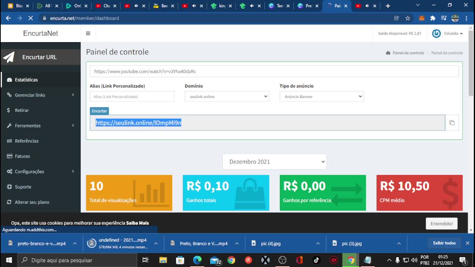Viewport: 475px width, 267px height.
Task: Bookmark this page with the star icon
Action: [408, 18]
